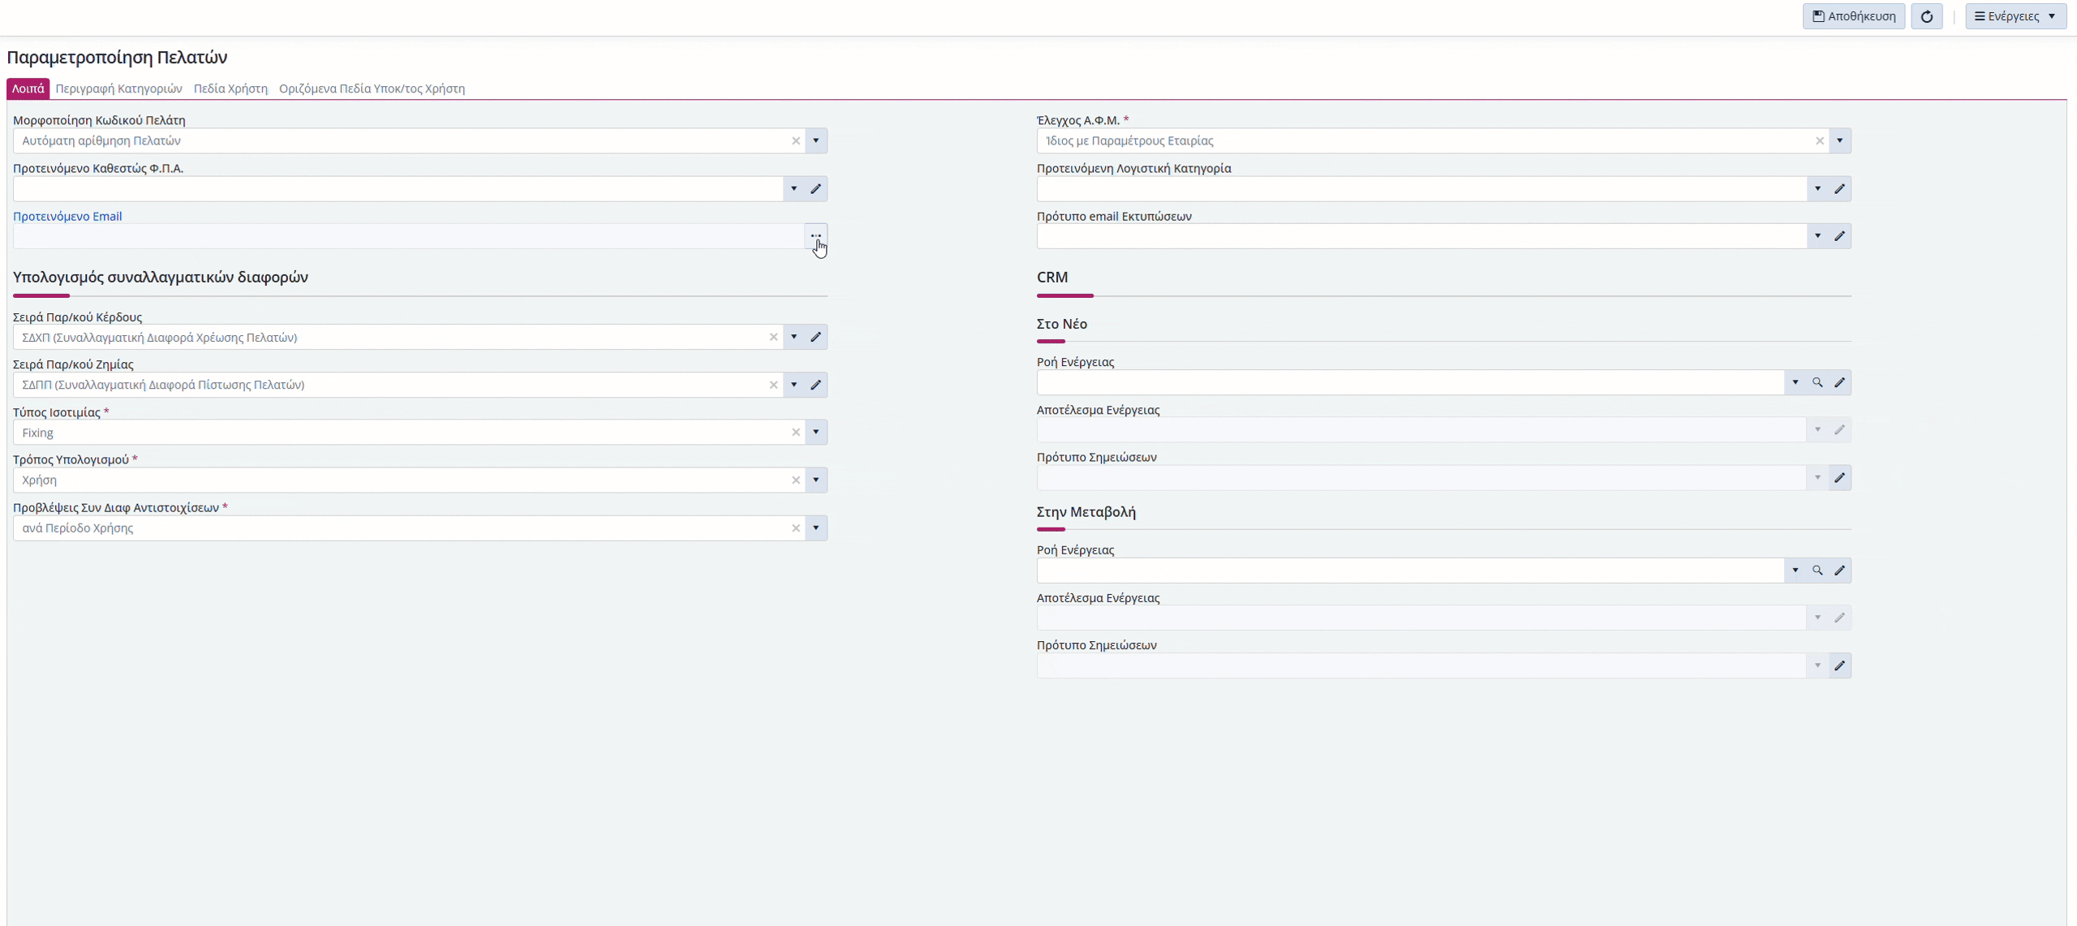Edit the Σειρά Παρ/κού Κέρδους with the pencil icon
2077x926 pixels.
816,337
